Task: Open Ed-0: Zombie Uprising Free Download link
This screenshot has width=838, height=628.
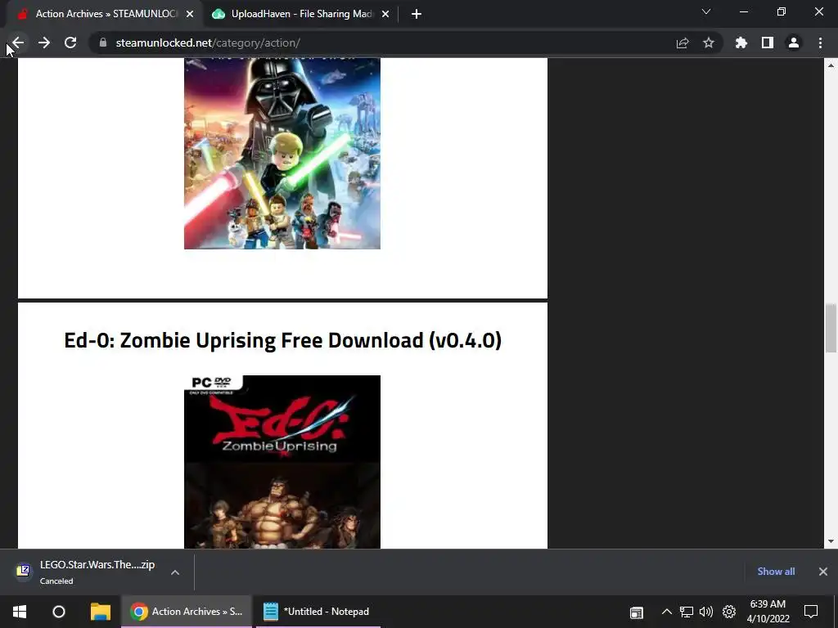Action: pos(282,340)
